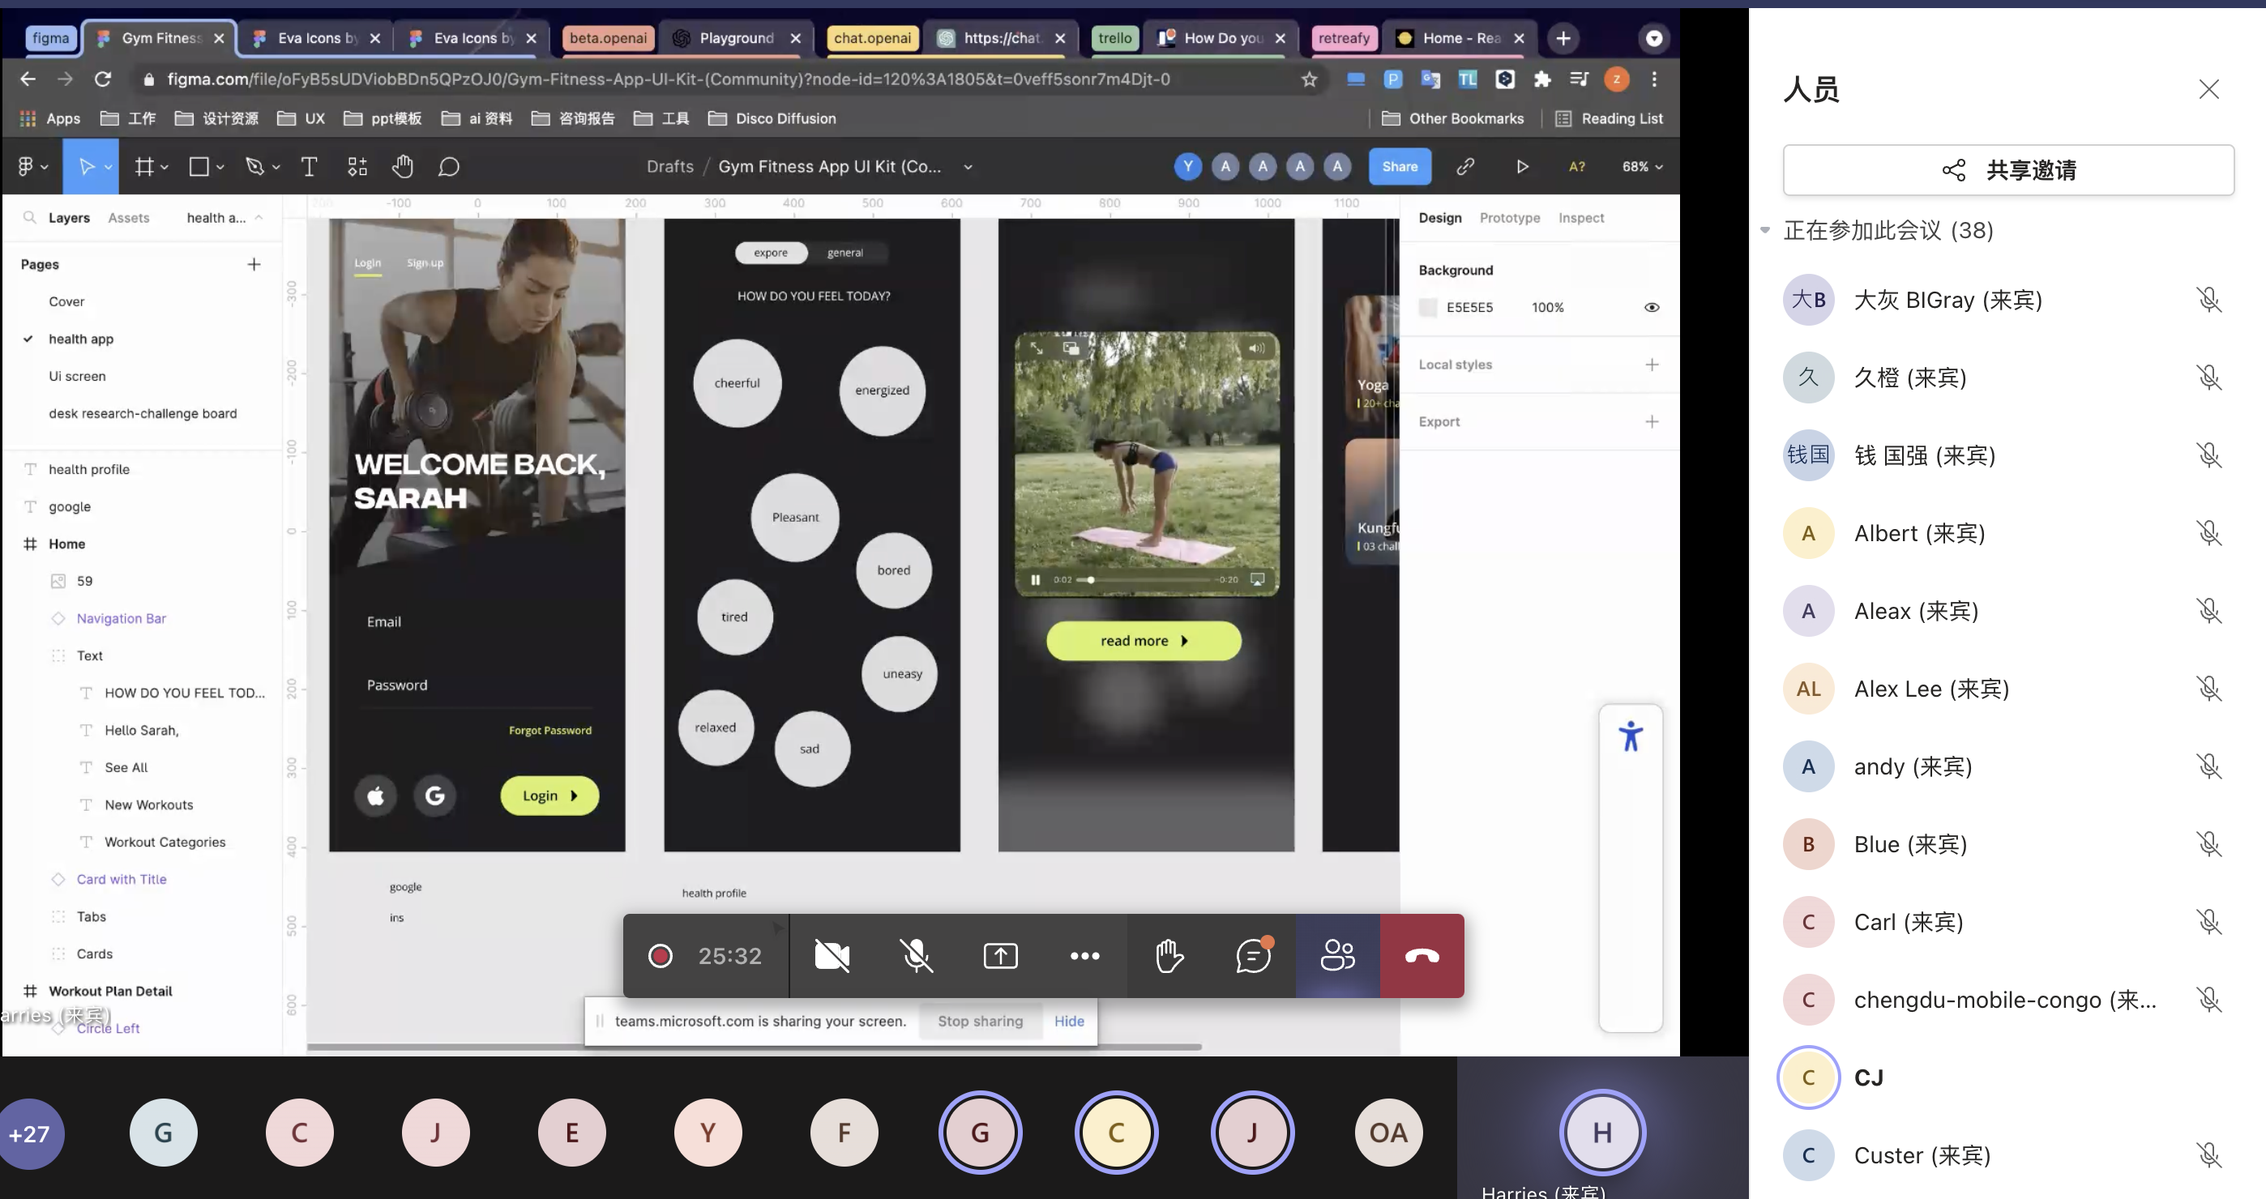
Task: Add a new page with the plus icon
Action: click(x=254, y=265)
